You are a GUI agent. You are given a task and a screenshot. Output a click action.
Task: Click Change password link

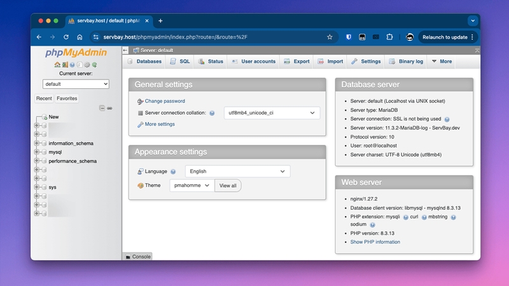coord(165,101)
